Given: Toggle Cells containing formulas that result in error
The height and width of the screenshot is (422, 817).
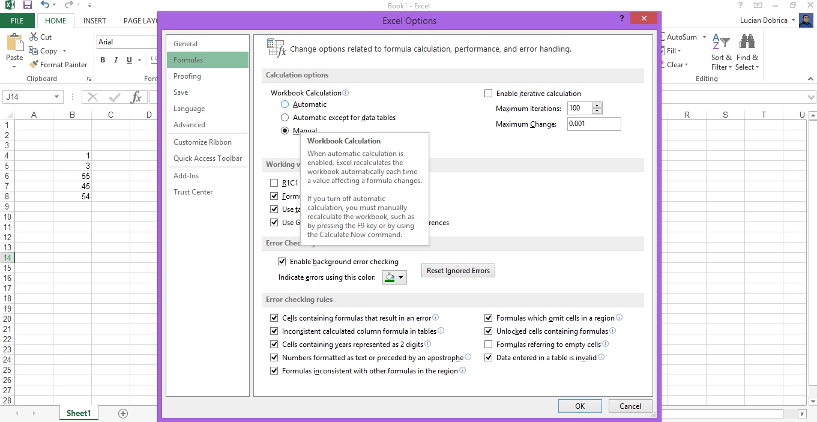Looking at the screenshot, I should tap(274, 318).
